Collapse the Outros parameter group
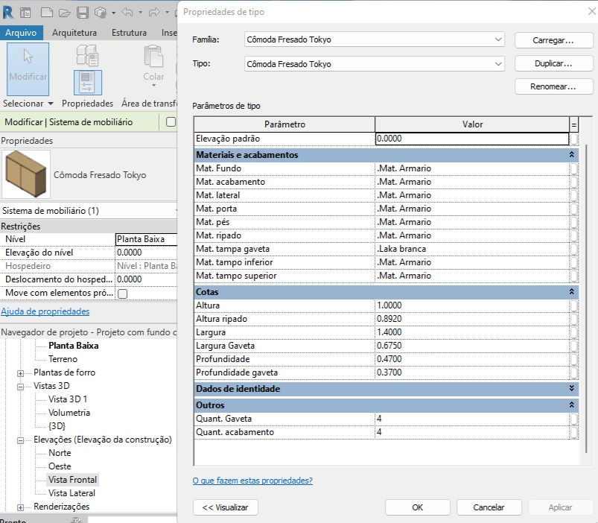Viewport: 598px width, 523px height. [571, 405]
